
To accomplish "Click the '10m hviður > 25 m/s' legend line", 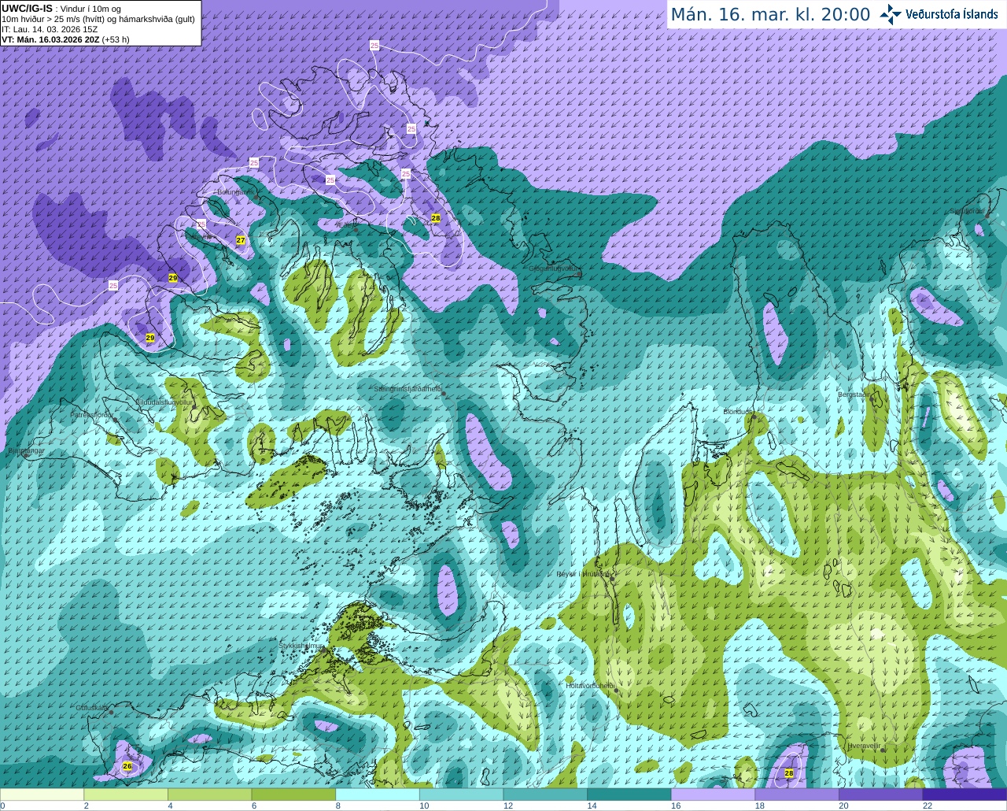I will 98,19.
